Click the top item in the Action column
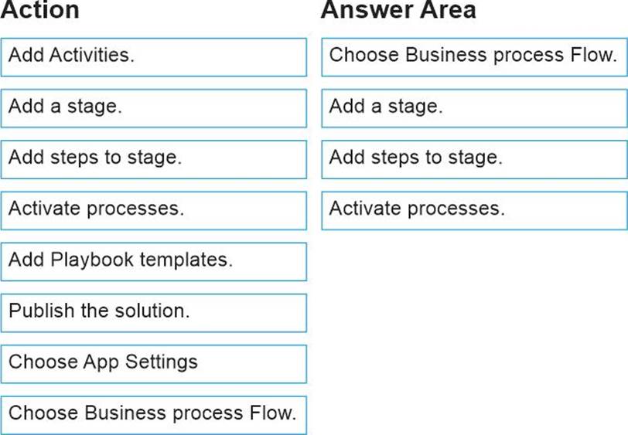The height and width of the screenshot is (435, 628). tap(153, 57)
